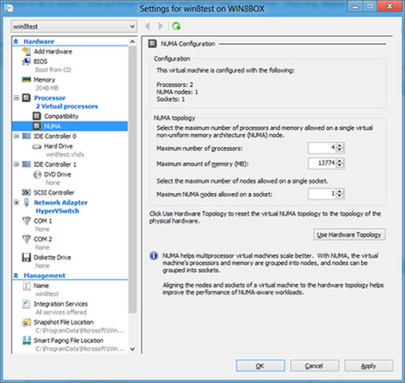Click the forward navigation arrow
Image resolution: width=405 pixels, height=383 pixels.
[160, 26]
